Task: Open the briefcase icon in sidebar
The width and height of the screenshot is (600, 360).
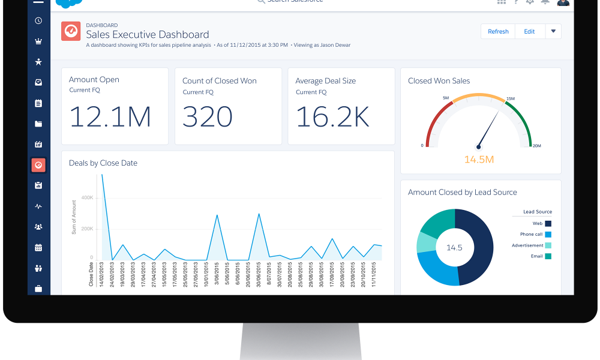Action: [x=38, y=289]
